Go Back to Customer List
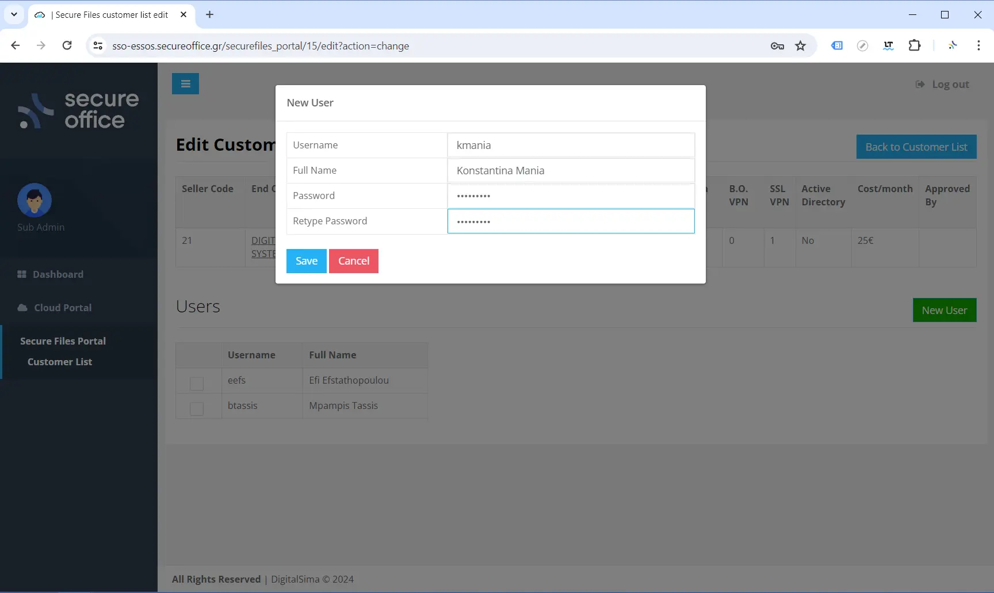This screenshot has height=593, width=994. 916,147
